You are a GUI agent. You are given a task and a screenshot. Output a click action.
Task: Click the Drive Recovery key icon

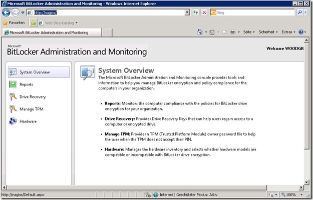[x=13, y=96]
